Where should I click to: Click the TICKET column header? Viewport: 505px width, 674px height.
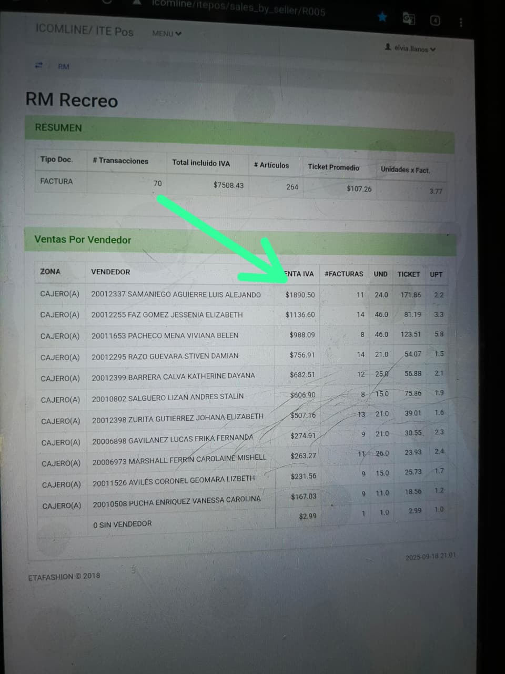tap(408, 274)
